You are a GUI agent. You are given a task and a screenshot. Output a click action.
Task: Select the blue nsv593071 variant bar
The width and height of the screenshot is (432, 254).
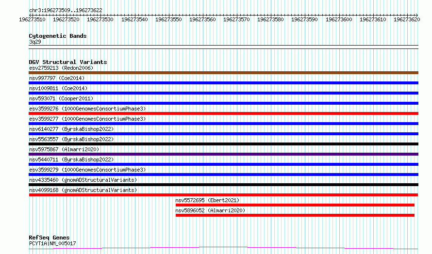point(223,103)
